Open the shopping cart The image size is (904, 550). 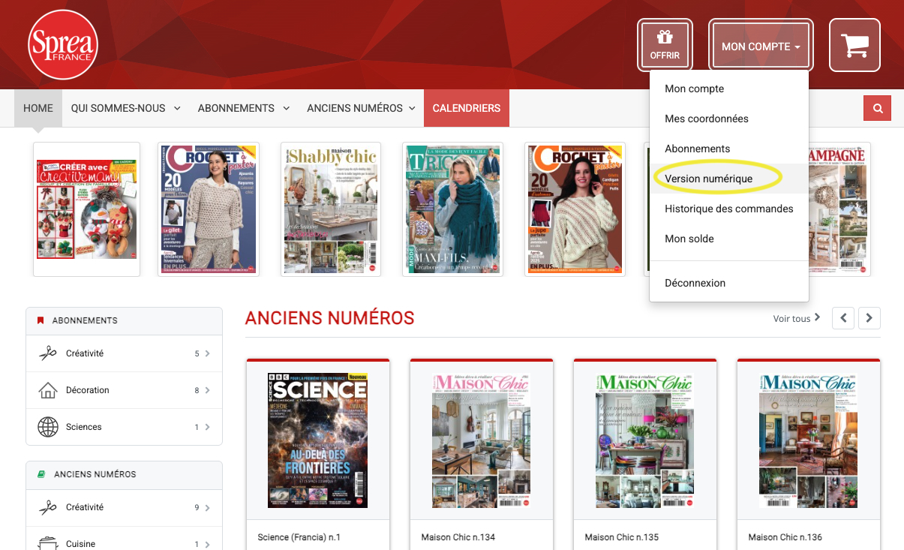(854, 45)
